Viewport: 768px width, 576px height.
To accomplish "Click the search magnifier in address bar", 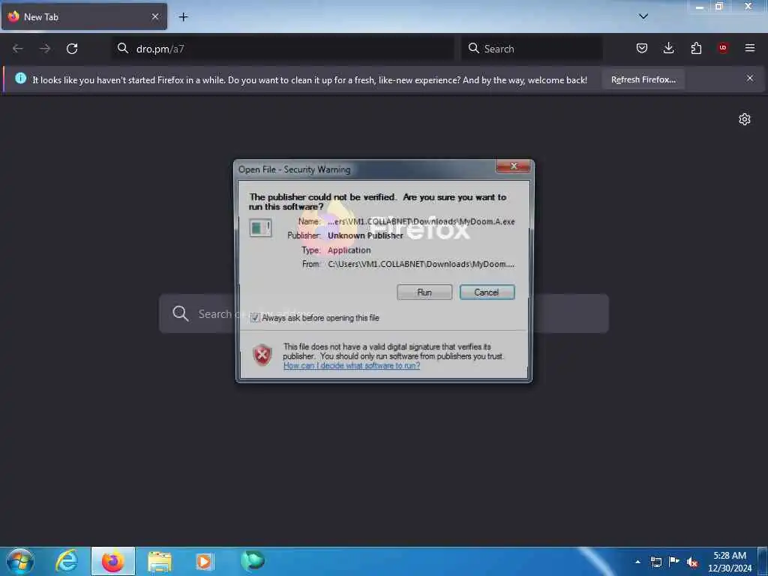I will click(x=122, y=48).
